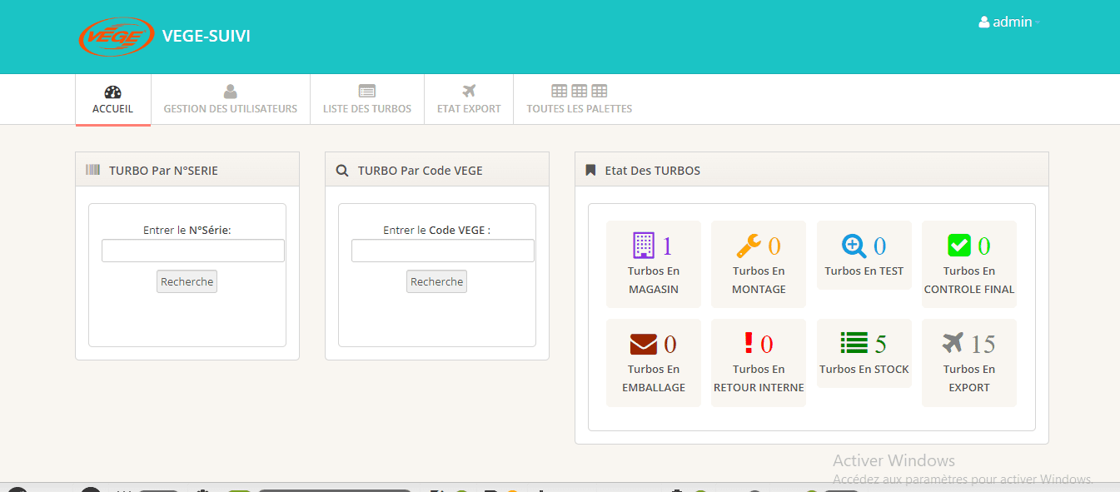Screen dimensions: 1120x492
Task: Click the VEGE logo in header
Action: click(x=117, y=37)
